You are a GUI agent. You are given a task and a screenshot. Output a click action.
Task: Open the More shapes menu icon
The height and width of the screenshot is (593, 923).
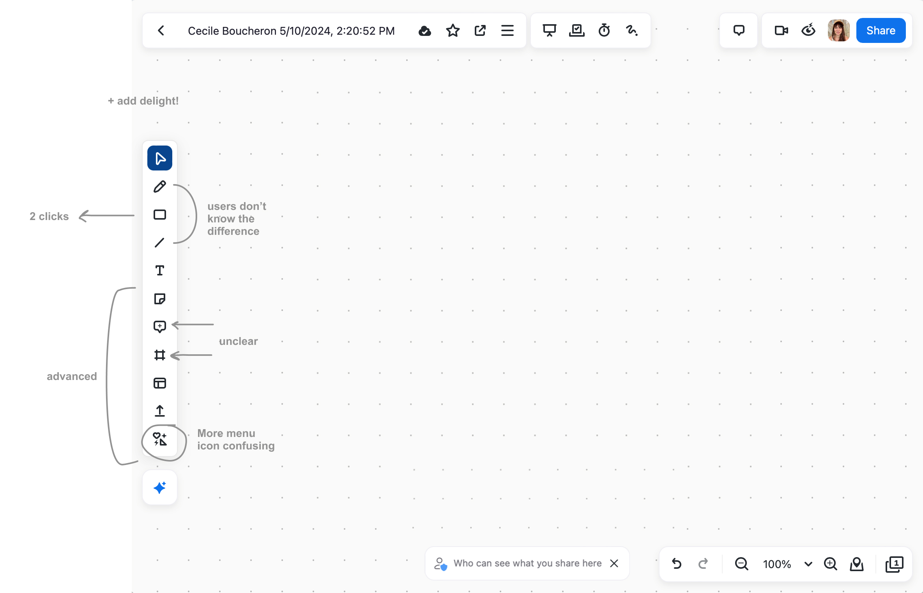click(159, 439)
